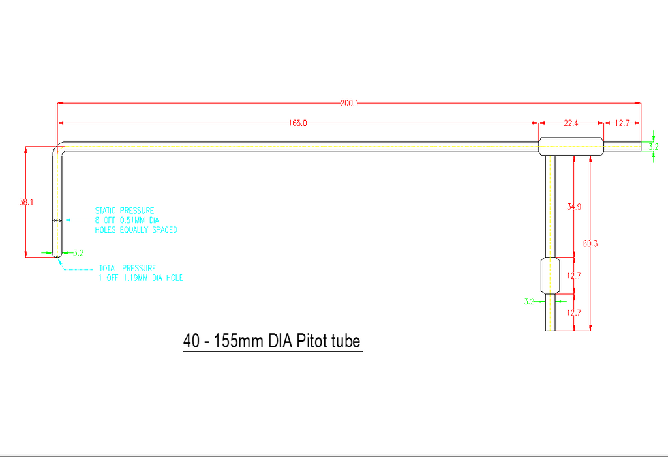This screenshot has height=457, width=668.
Task: Select the 200.1 overall length dimension
Action: click(x=349, y=103)
